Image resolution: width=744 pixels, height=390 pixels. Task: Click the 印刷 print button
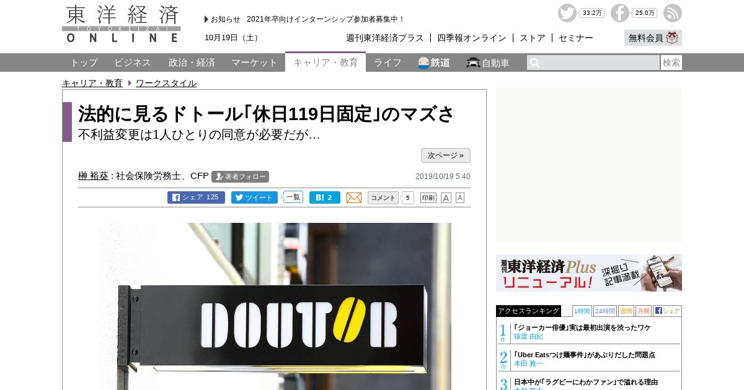428,197
